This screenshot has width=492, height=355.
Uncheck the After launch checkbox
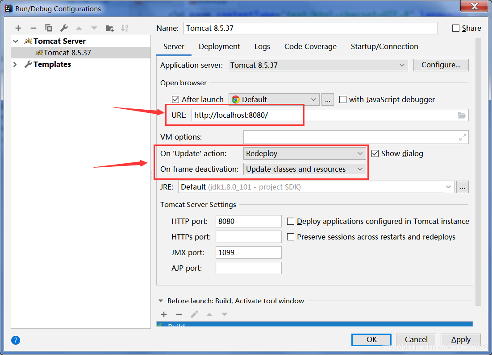point(175,99)
